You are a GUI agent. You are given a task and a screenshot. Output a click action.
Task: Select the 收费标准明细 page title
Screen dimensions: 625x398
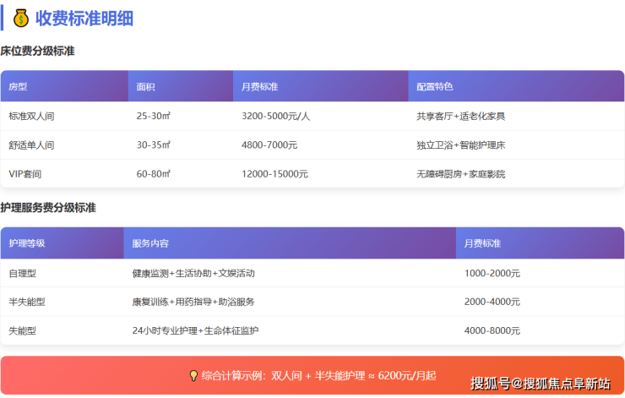tap(84, 18)
